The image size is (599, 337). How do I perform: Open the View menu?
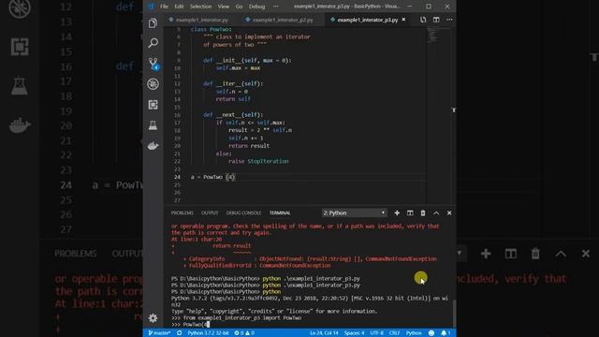tap(224, 7)
